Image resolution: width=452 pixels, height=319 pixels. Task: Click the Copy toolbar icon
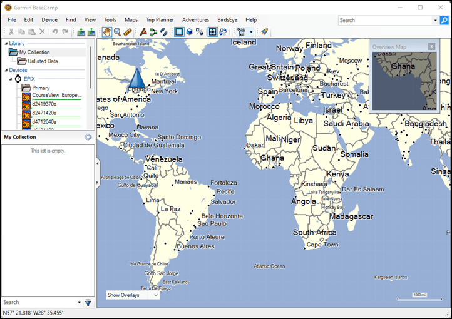click(22, 32)
